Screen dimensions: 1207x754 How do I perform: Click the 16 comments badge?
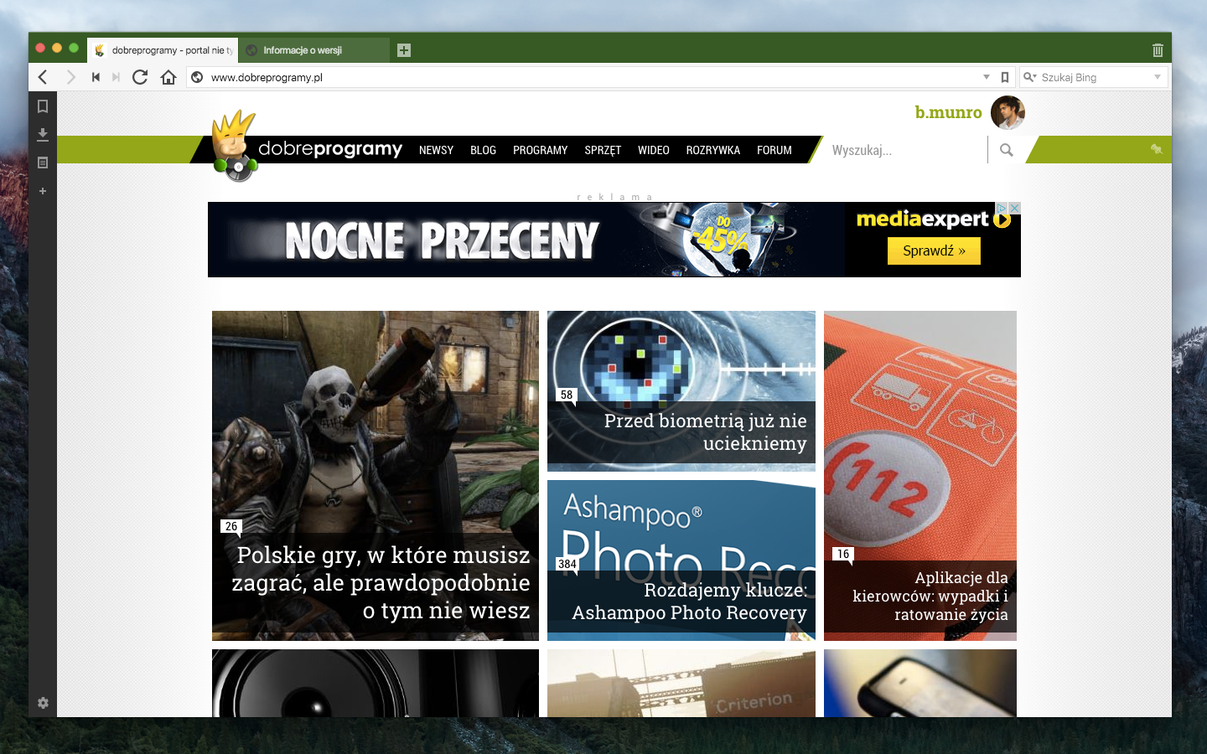coord(843,554)
